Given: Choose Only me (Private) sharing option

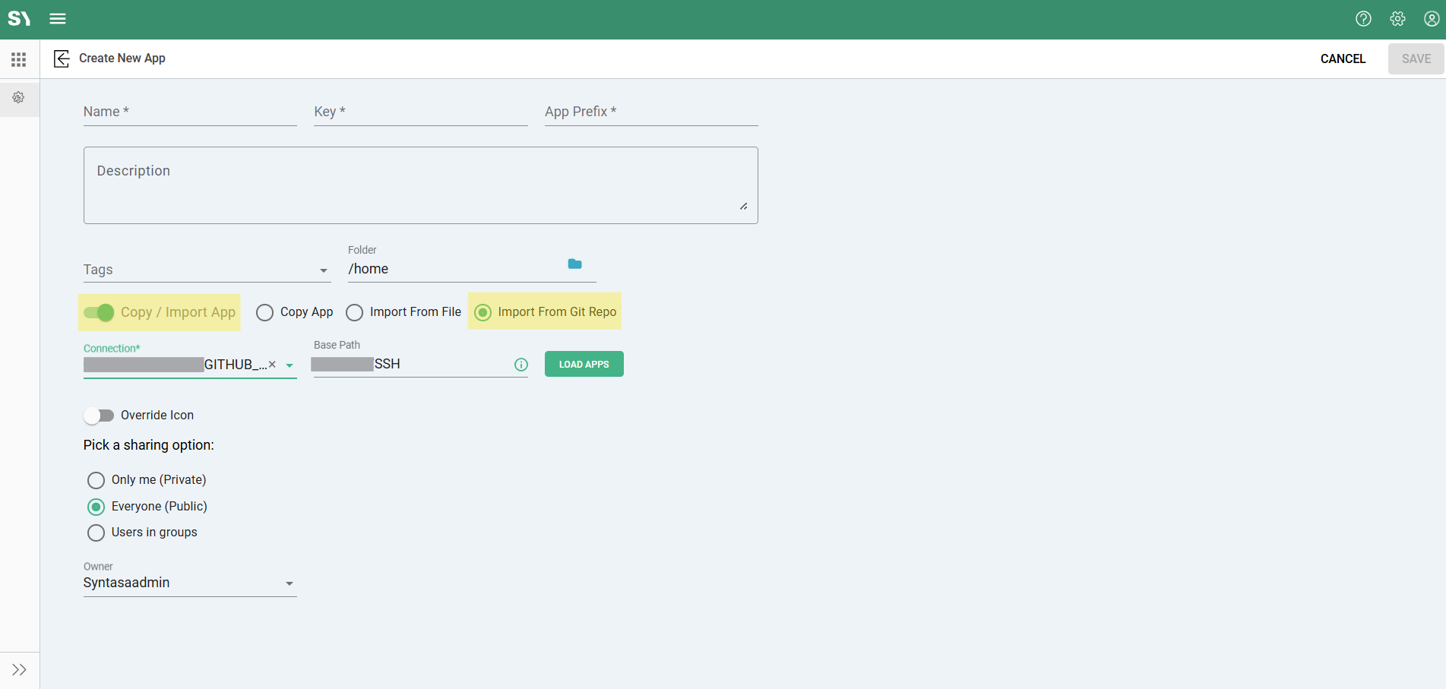Looking at the screenshot, I should (x=96, y=480).
